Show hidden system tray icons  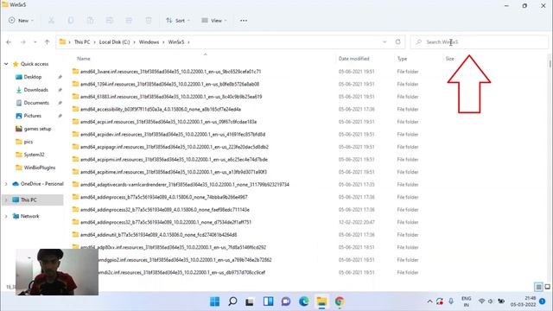(429, 301)
